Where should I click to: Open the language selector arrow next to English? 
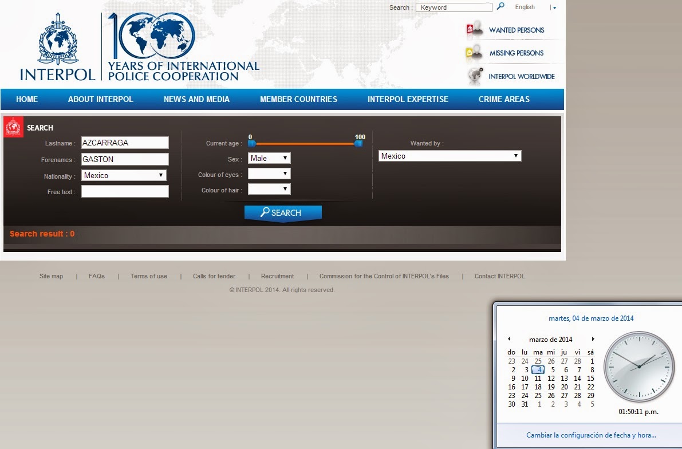tap(554, 7)
